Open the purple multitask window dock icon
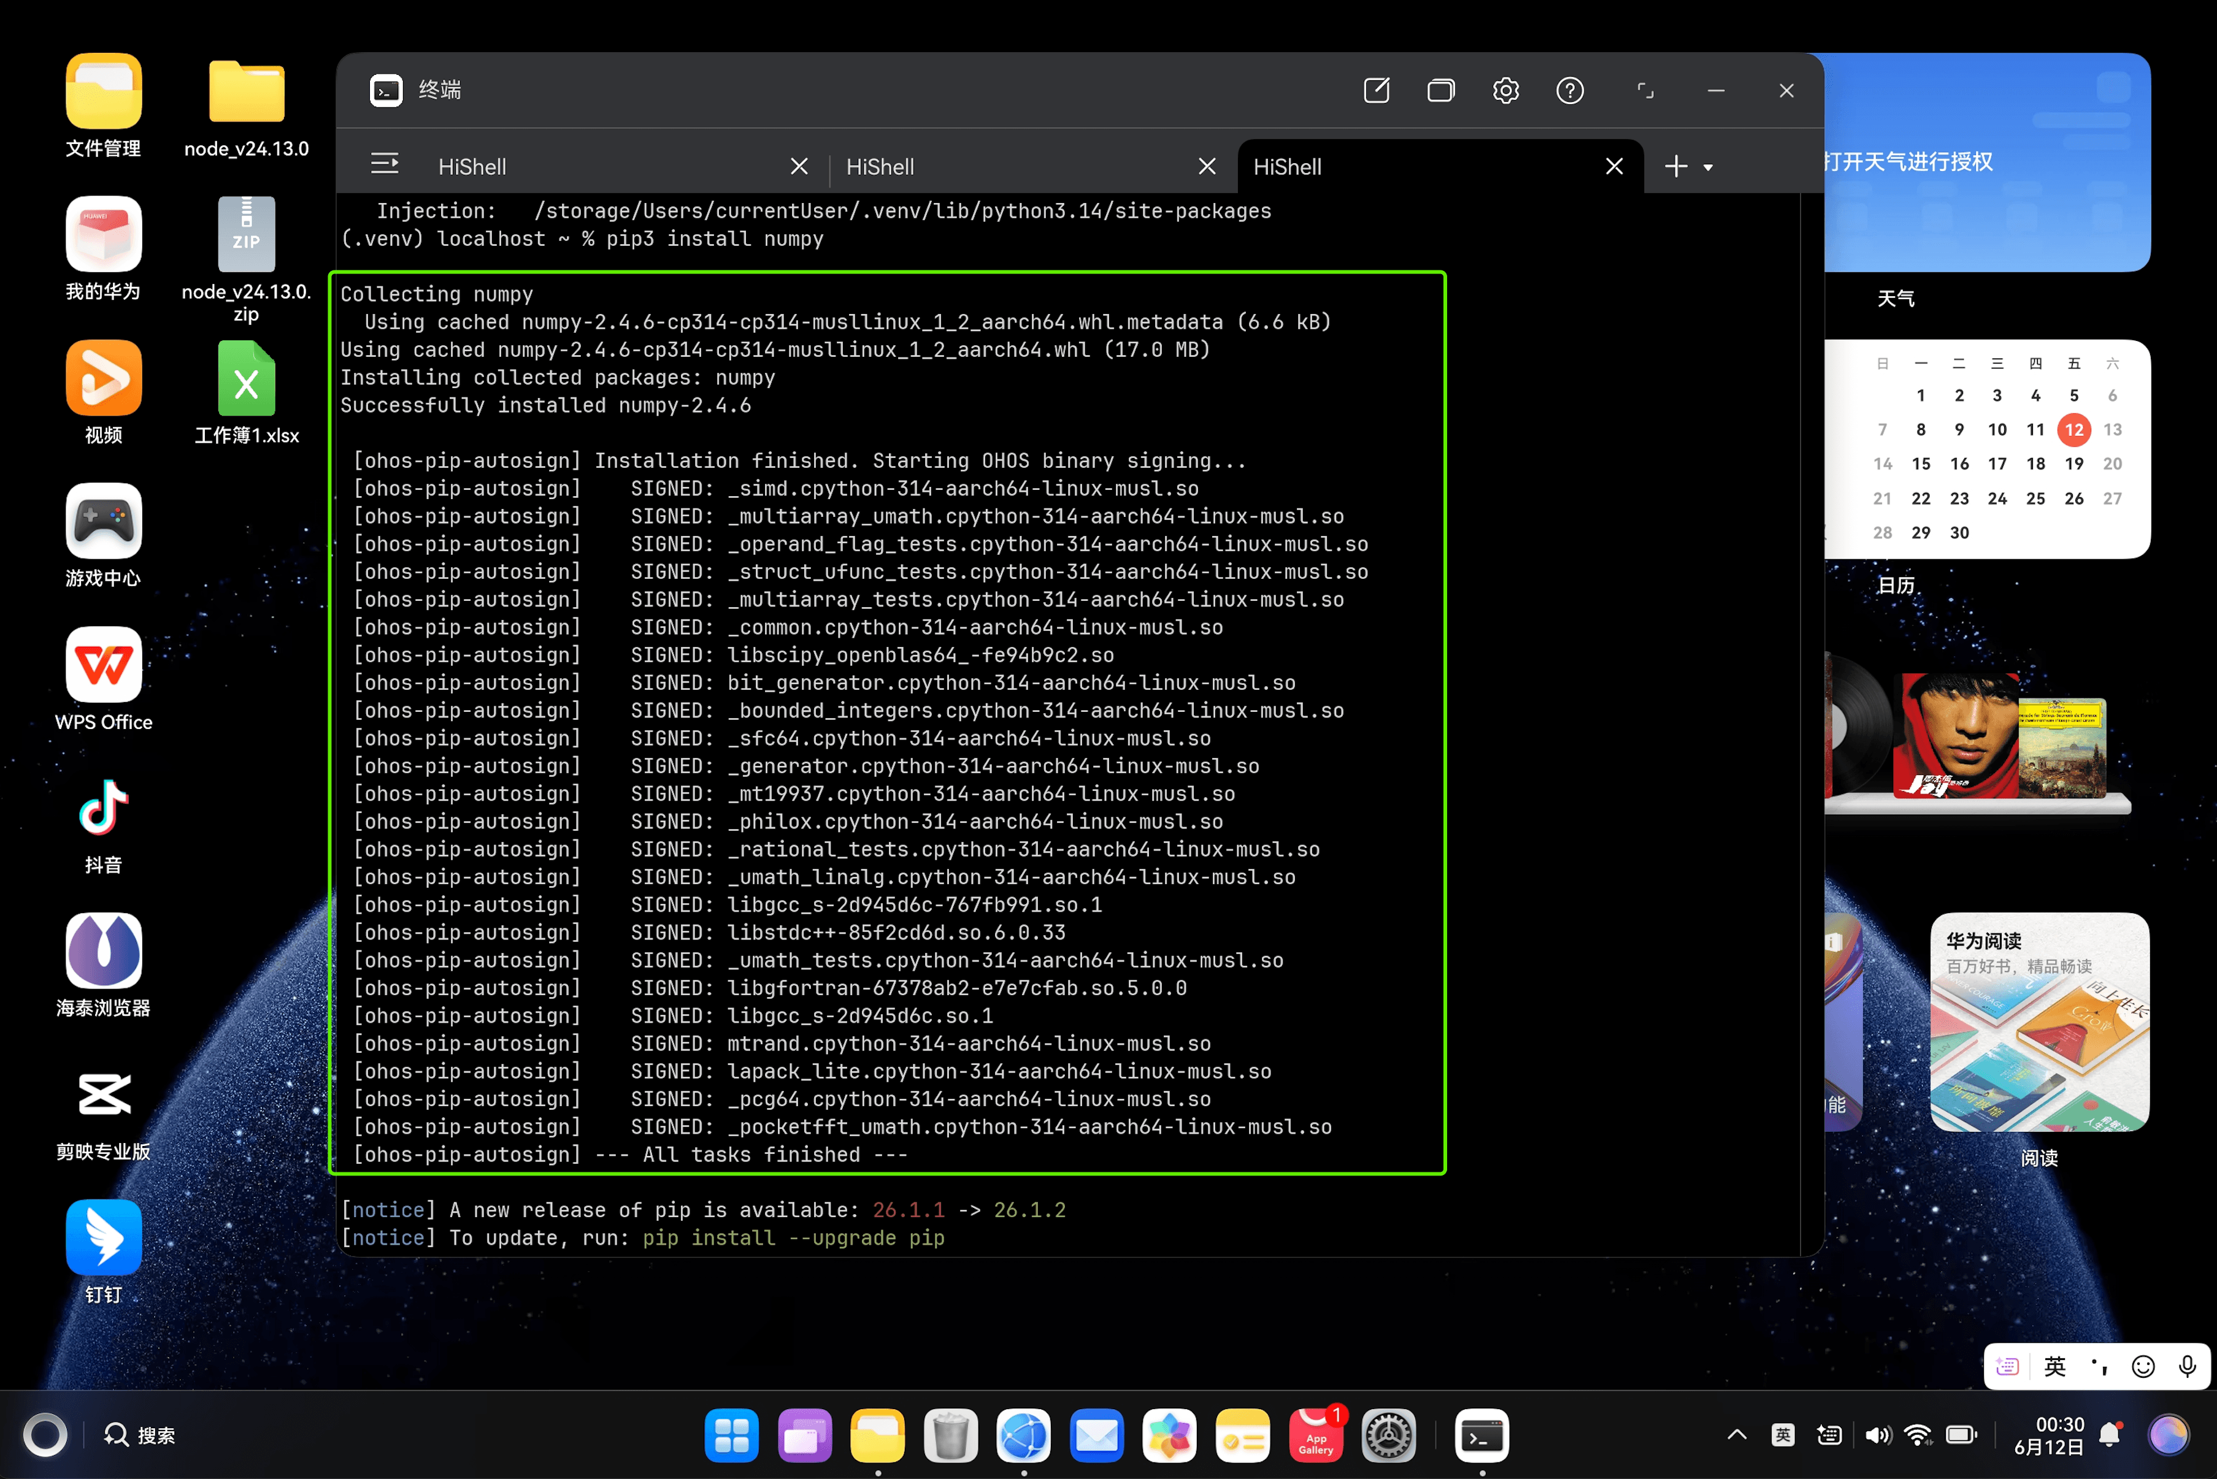The height and width of the screenshot is (1479, 2217). pyautogui.click(x=805, y=1435)
